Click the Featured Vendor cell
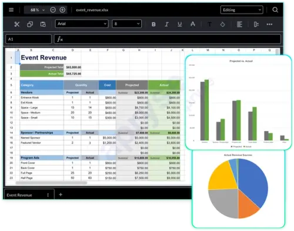The height and width of the screenshot is (231, 294). click(x=42, y=143)
